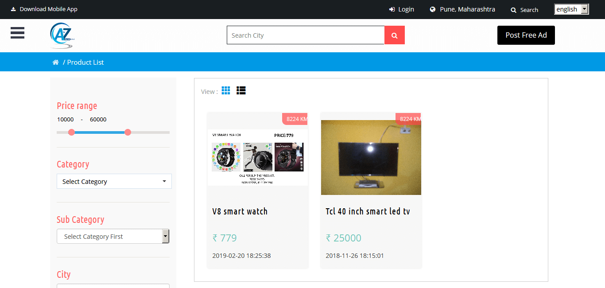Open Download Mobile App link
This screenshot has width=605, height=288.
click(x=48, y=9)
